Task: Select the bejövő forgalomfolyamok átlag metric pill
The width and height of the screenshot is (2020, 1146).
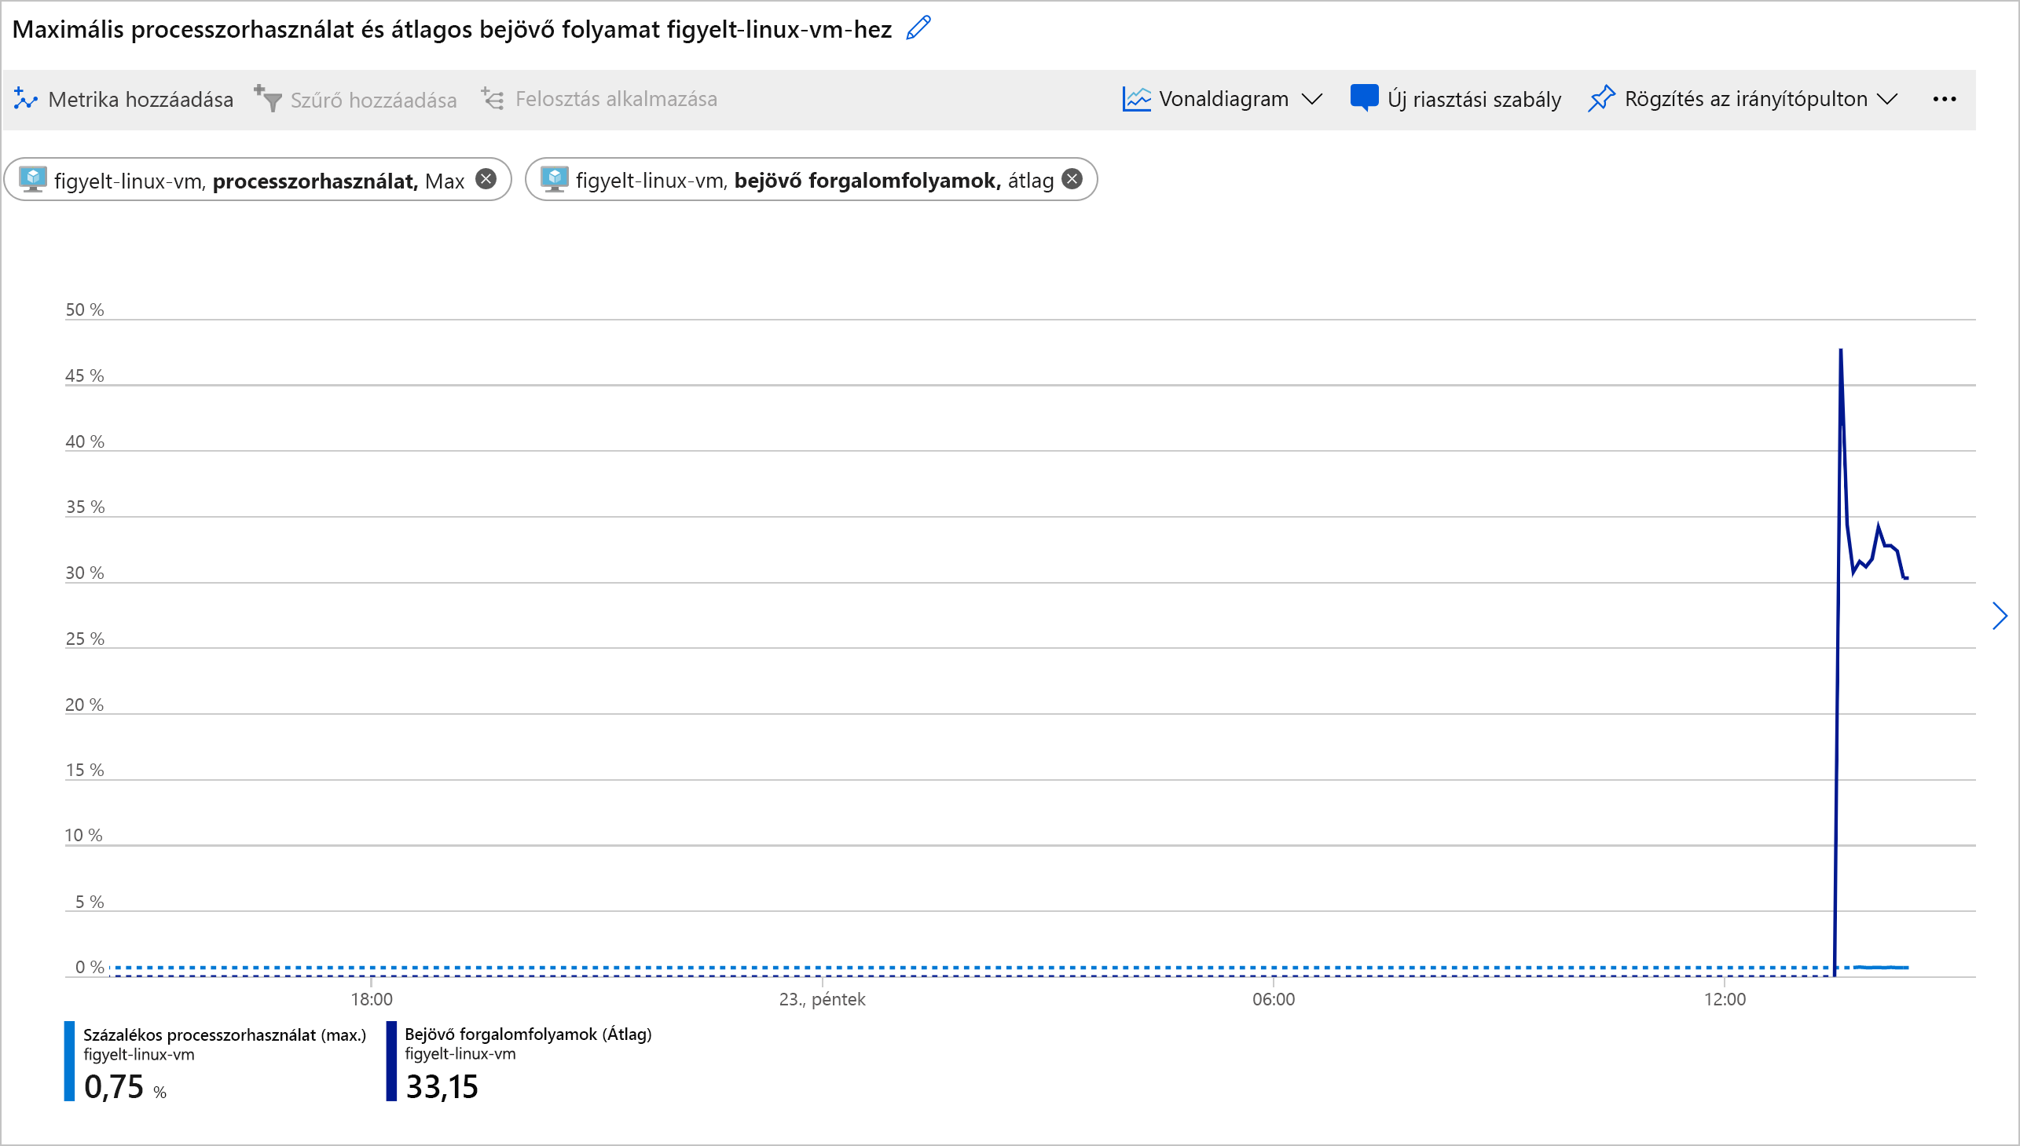Action: (x=811, y=180)
